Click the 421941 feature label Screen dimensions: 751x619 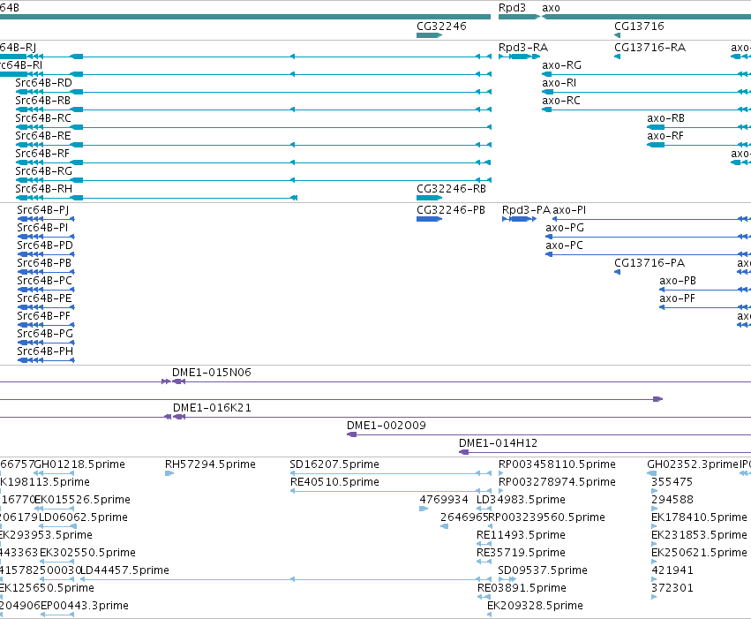[x=672, y=571]
